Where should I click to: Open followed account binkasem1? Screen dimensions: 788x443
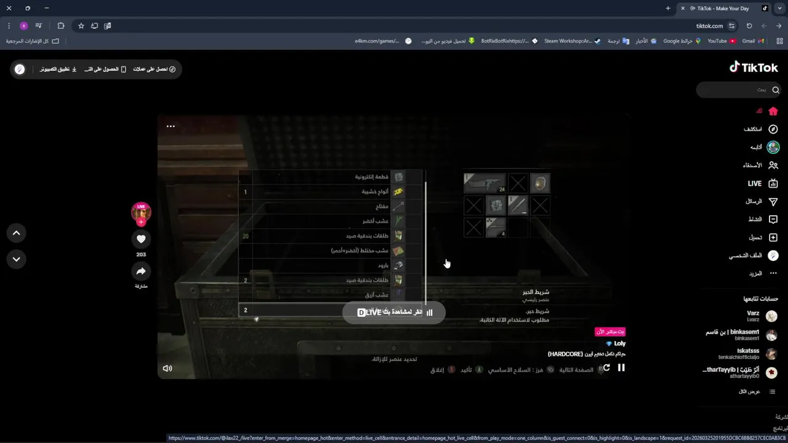pos(741,335)
